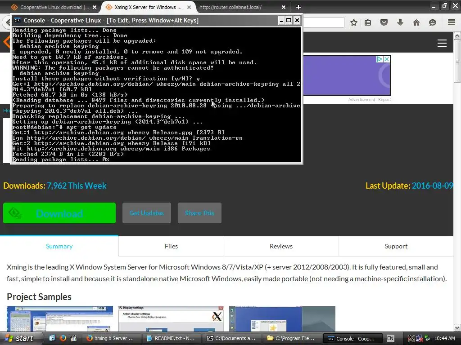Click the console window system menu icon
461x345 pixels.
(x=18, y=20)
